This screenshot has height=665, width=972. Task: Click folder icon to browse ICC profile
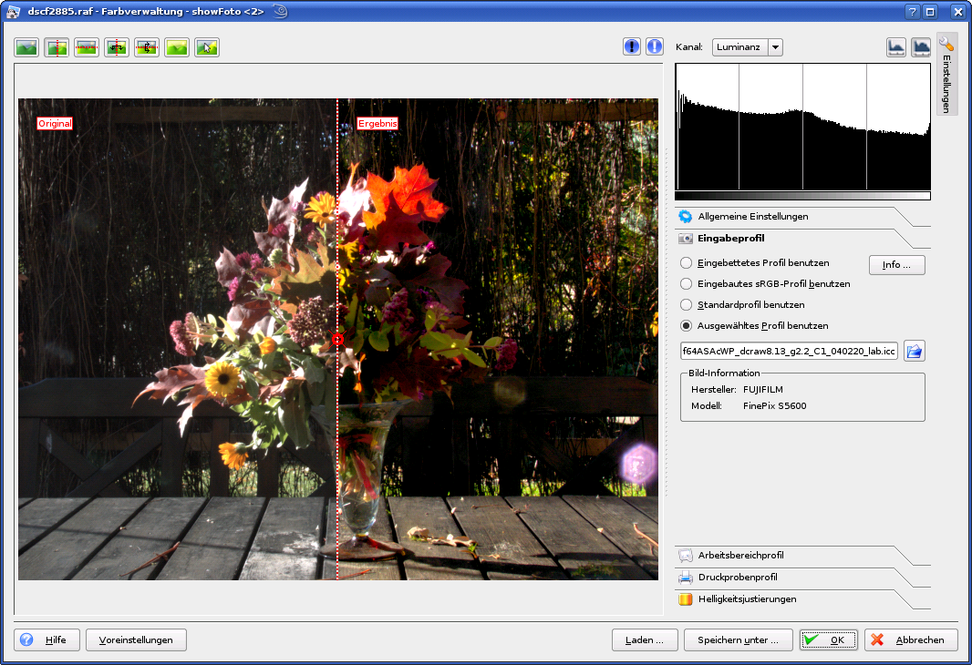915,351
